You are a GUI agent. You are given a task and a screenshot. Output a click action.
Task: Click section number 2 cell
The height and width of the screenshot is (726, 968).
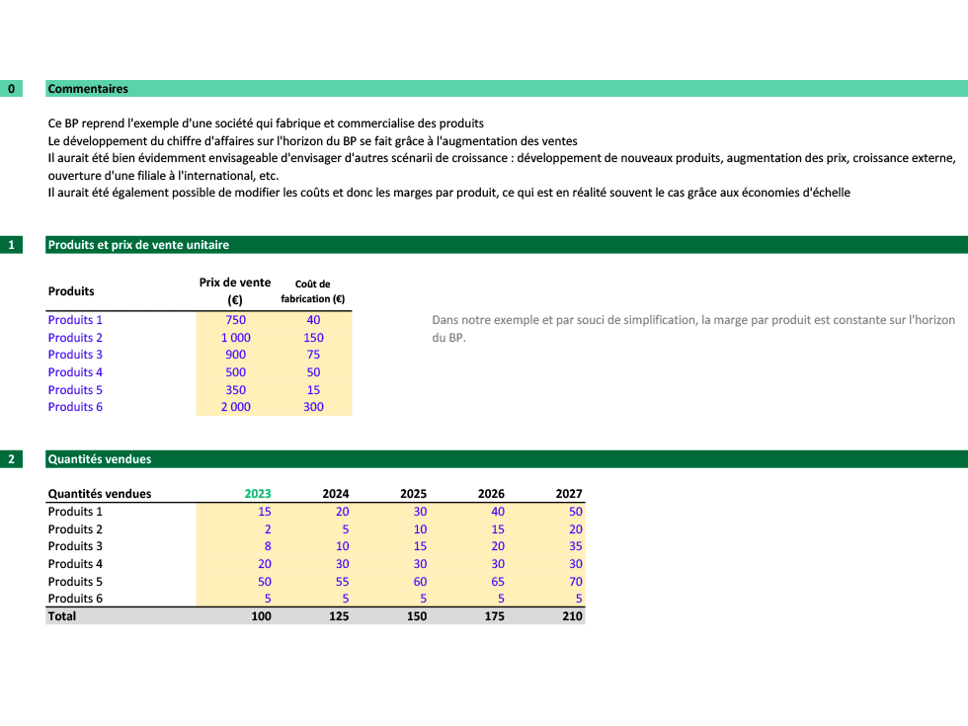click(11, 458)
